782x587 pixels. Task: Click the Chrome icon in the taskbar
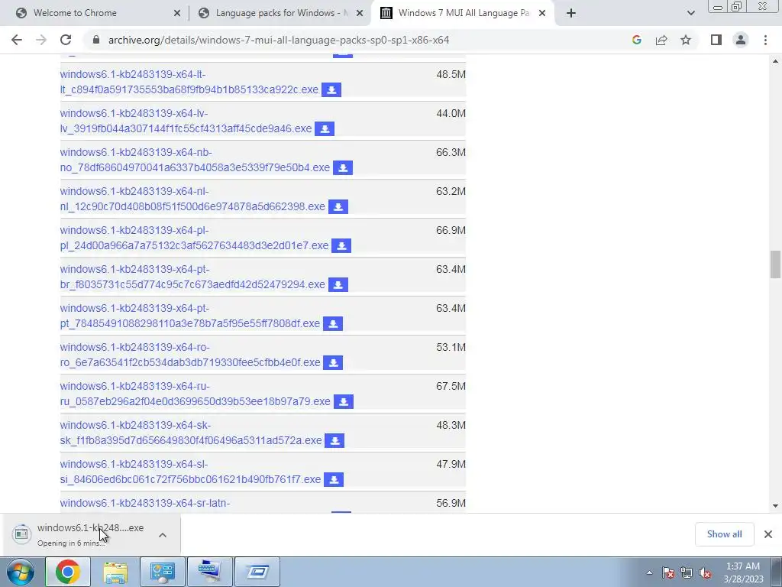pos(67,572)
